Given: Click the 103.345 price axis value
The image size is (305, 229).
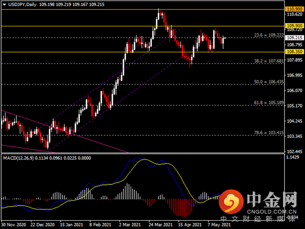Looking at the screenshot, I should pos(295,136).
